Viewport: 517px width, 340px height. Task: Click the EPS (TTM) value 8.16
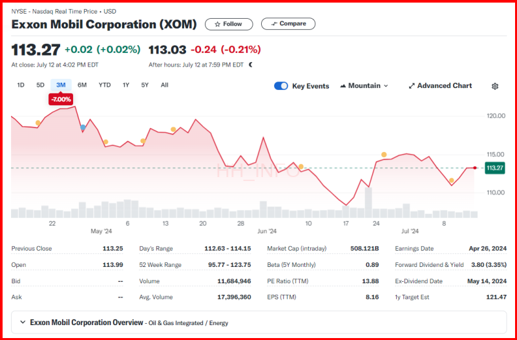click(x=374, y=297)
